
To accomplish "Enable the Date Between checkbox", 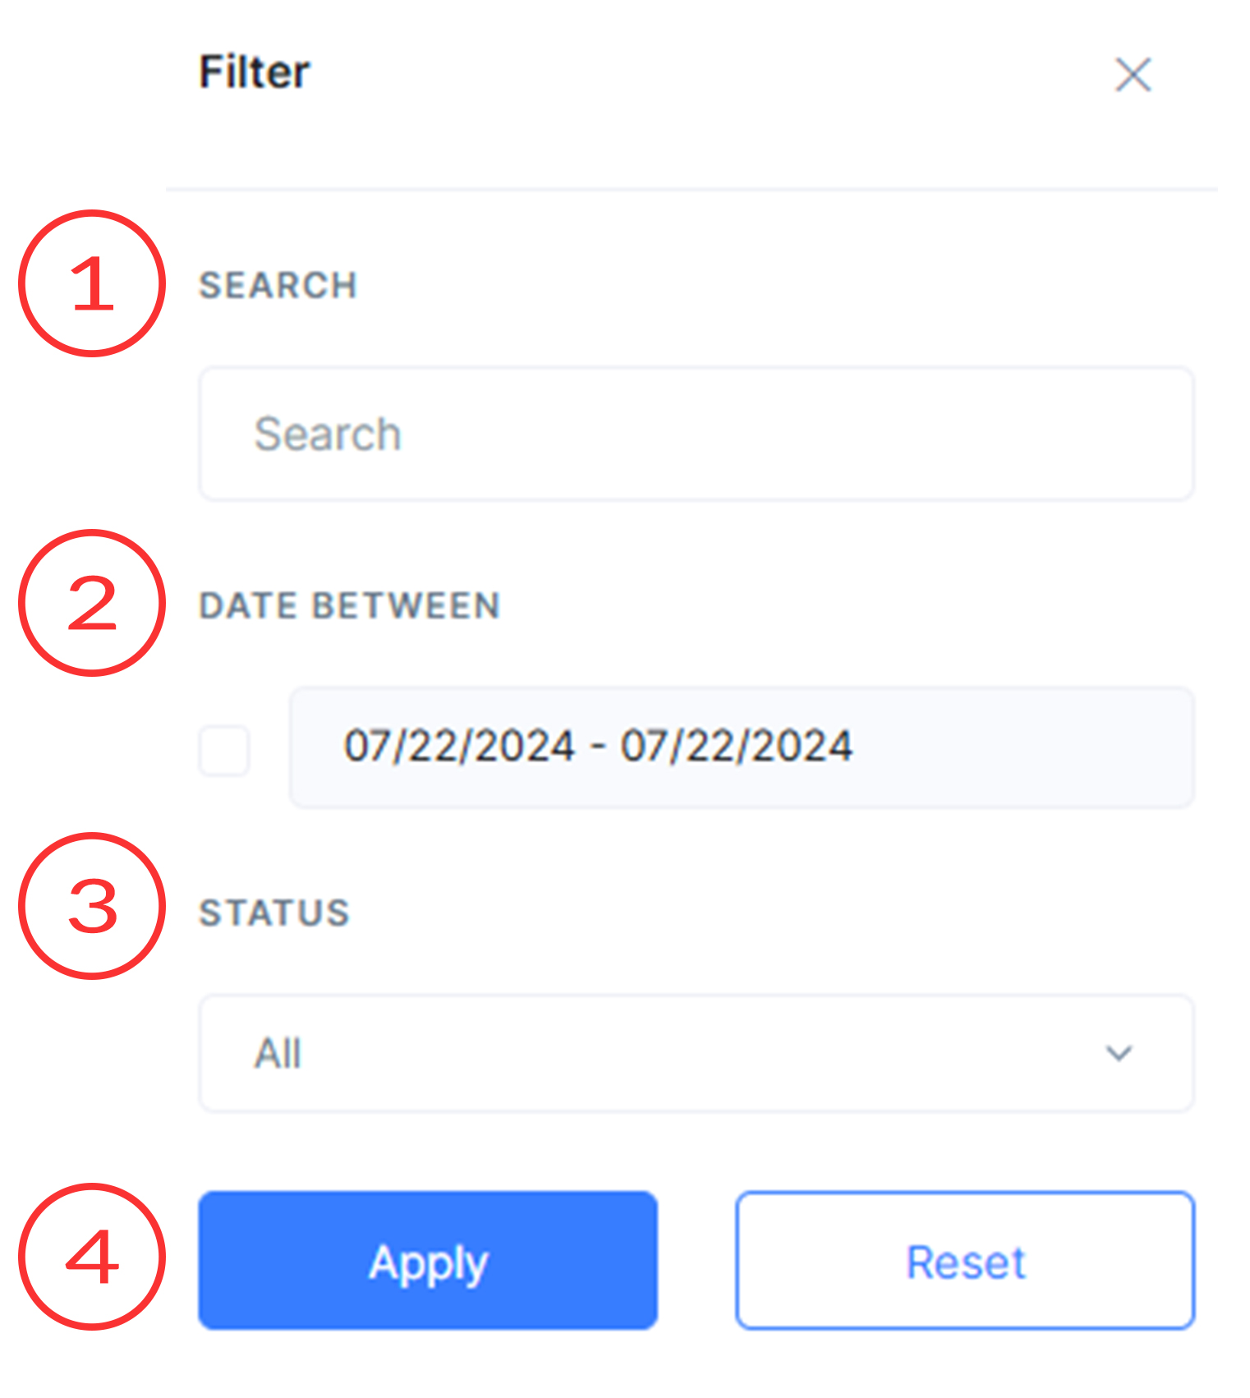I will (x=224, y=750).
